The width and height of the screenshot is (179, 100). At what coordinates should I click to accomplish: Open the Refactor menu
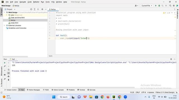[x=36, y=2]
